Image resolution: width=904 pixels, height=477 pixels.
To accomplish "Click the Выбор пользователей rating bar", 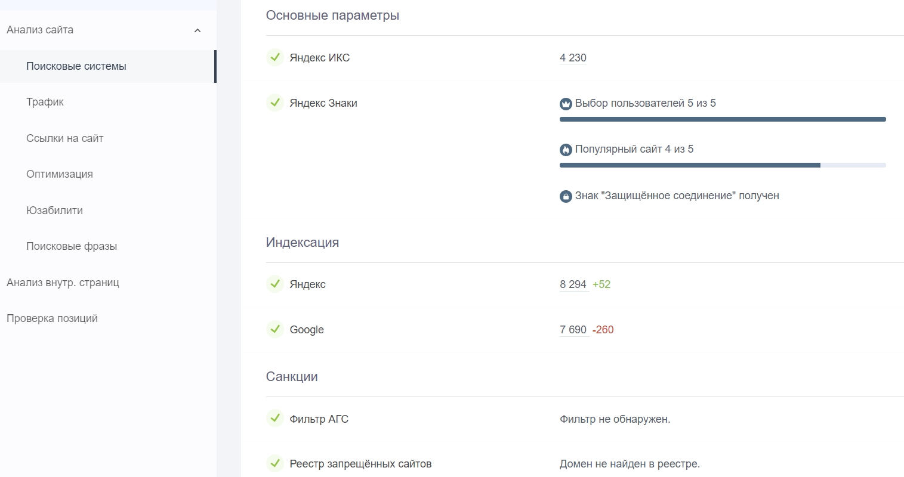I will (x=722, y=119).
